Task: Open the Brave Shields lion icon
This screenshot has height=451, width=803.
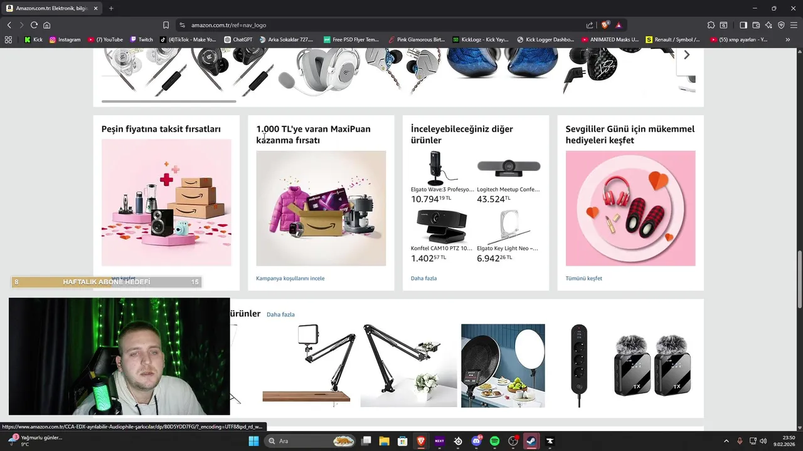Action: [x=605, y=25]
